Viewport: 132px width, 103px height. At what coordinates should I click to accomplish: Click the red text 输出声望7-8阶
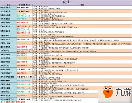22,23
